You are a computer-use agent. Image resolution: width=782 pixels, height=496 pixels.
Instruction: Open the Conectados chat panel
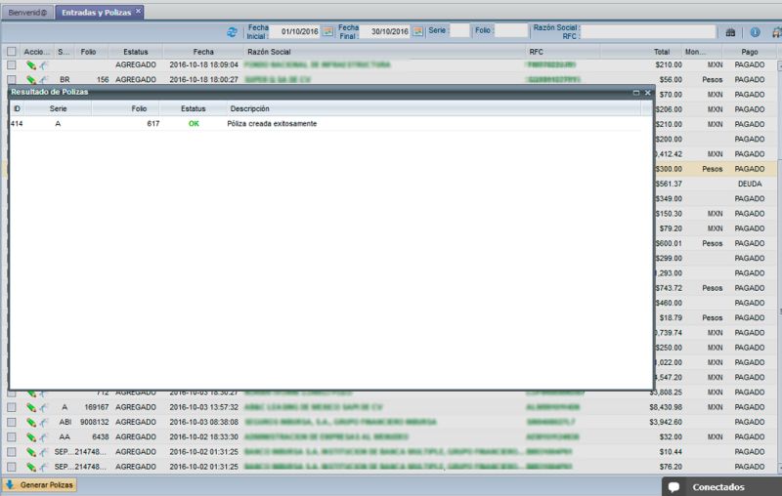coord(718,486)
